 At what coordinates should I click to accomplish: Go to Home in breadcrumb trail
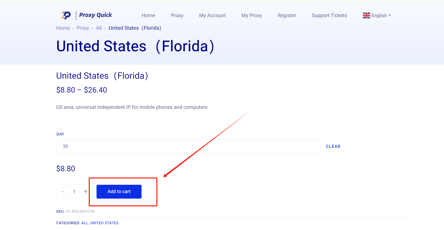click(63, 28)
